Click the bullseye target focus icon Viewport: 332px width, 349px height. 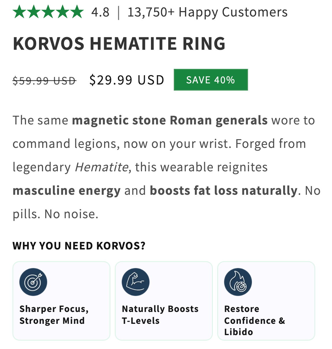(33, 282)
